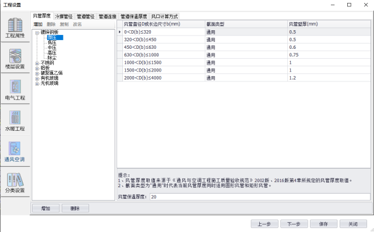
Task: Switch to the 管道连接 tab
Action: coord(107,16)
